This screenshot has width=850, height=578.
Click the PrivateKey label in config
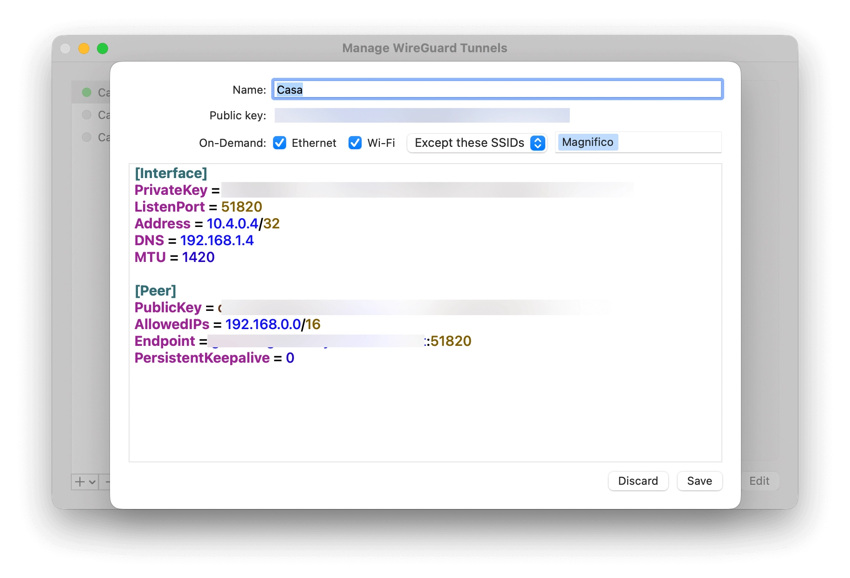(171, 190)
